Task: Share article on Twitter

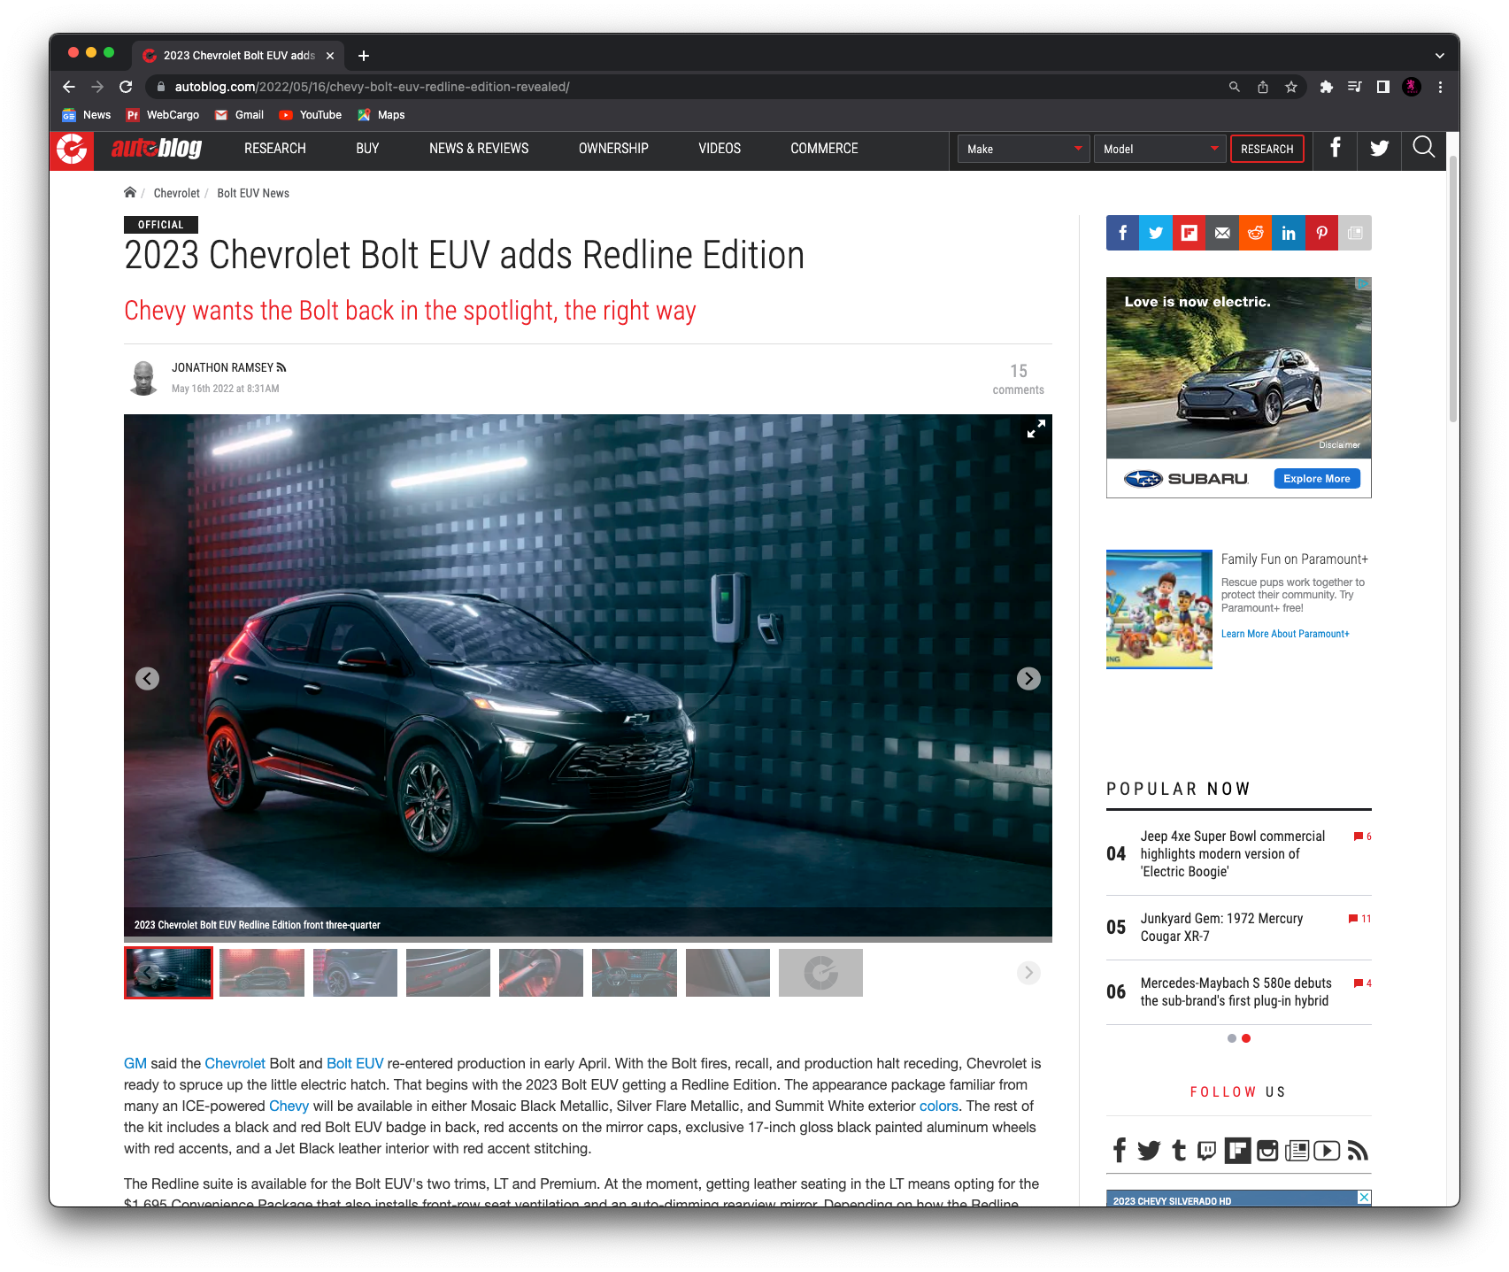Action: tap(1156, 233)
